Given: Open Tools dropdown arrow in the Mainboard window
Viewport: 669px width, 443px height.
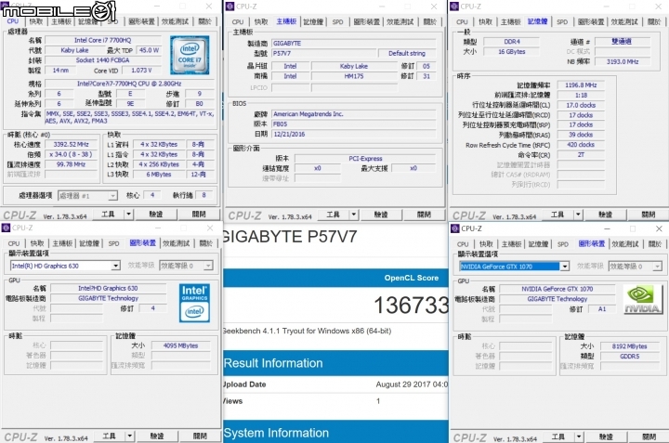Looking at the screenshot, I should coord(353,215).
